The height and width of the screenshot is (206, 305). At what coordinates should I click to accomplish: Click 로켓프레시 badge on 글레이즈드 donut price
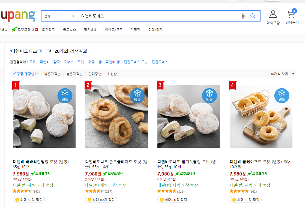click(257, 174)
